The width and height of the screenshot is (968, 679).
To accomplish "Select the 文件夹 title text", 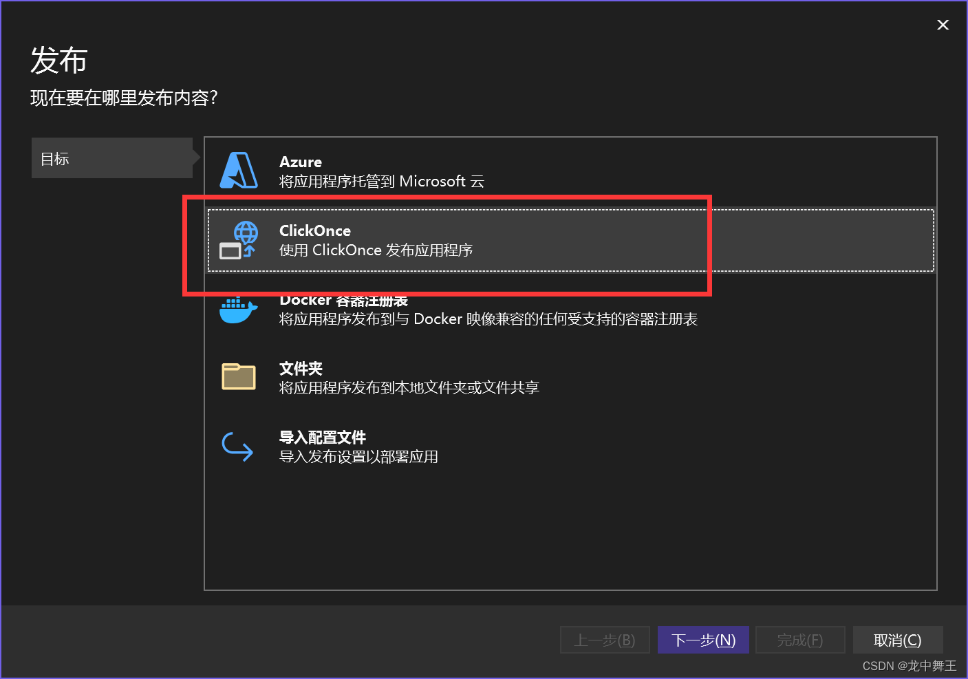I will (301, 368).
